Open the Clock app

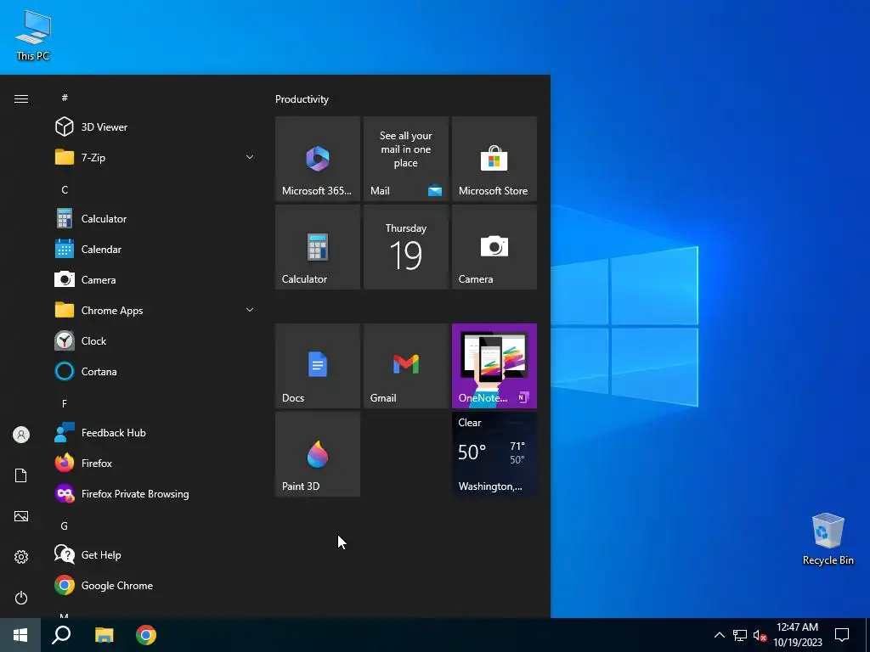155,340
